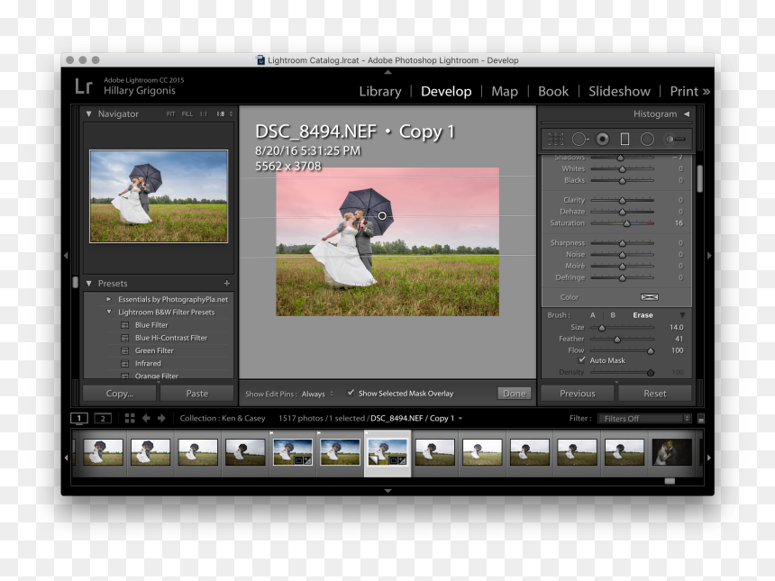
Task: Collapse Lightroom B&W Filter Presets folder
Action: tap(109, 312)
